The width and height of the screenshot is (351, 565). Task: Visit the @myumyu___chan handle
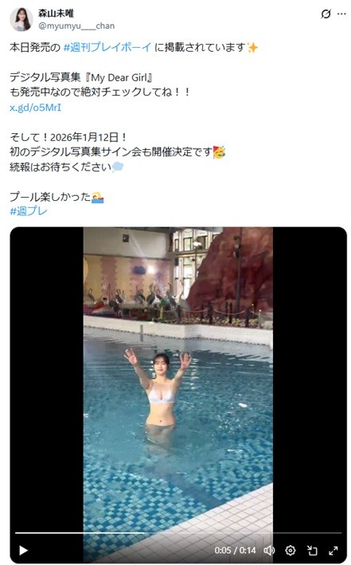[x=76, y=26]
